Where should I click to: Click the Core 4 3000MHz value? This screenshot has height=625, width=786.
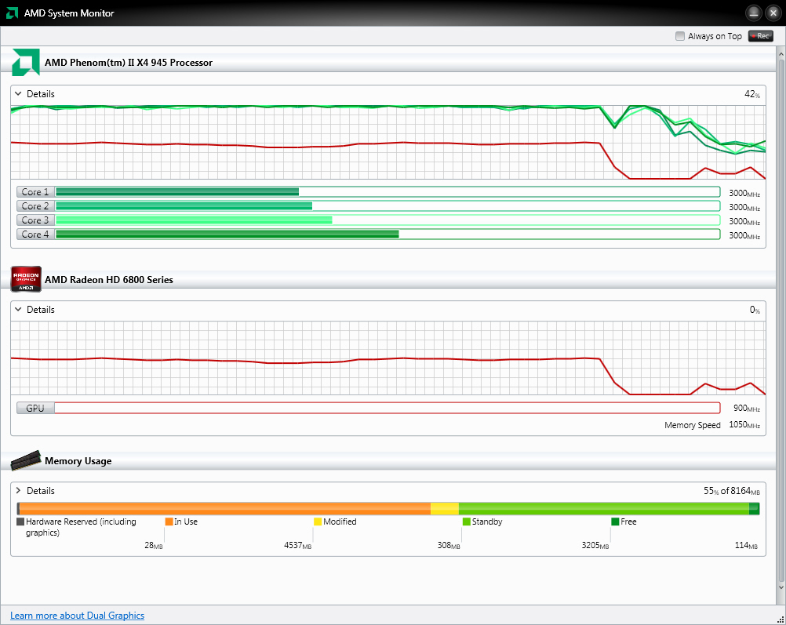pyautogui.click(x=744, y=235)
